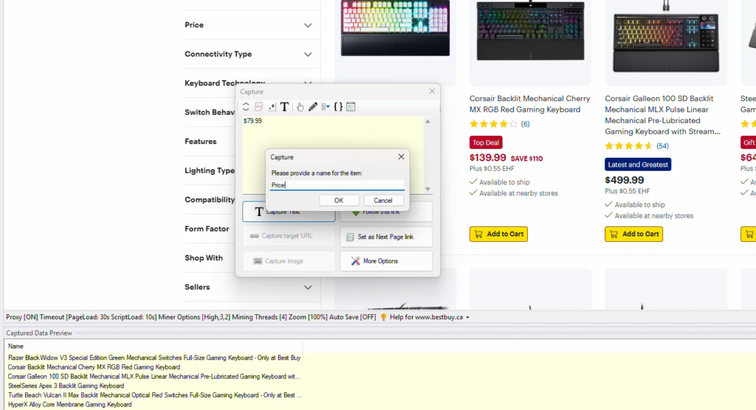Click the HTML source icon in Capture toolbar
The height and width of the screenshot is (410, 756).
point(259,107)
